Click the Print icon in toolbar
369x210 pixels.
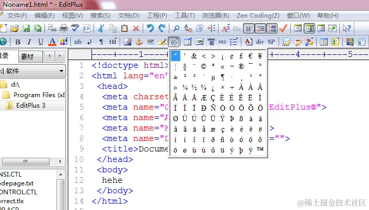(x=64, y=28)
